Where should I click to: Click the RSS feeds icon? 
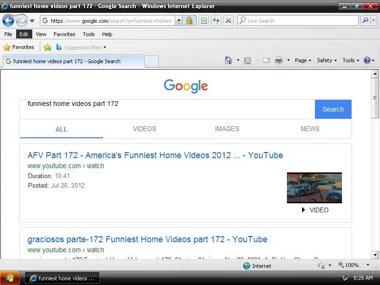click(x=247, y=60)
